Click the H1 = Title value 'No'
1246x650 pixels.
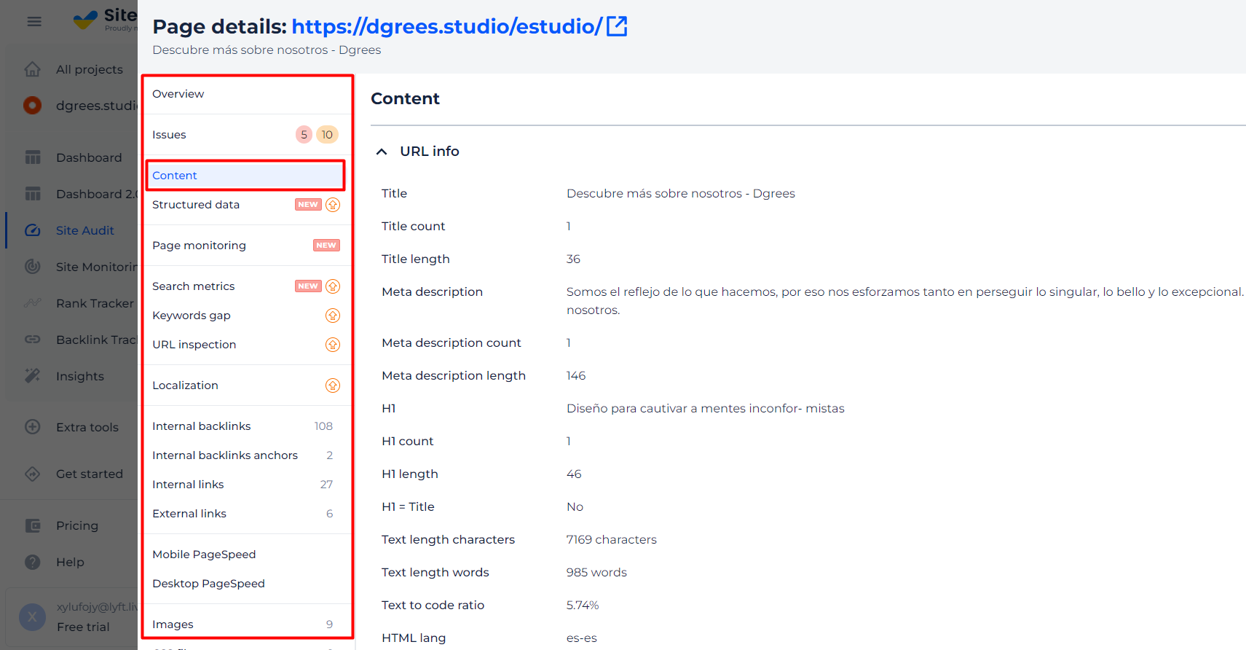point(575,506)
